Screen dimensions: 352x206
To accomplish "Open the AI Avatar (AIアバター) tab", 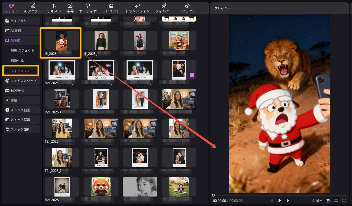I will pyautogui.click(x=33, y=8).
